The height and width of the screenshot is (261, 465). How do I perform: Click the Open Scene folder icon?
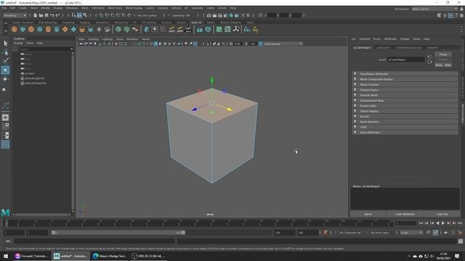[x=41, y=15]
